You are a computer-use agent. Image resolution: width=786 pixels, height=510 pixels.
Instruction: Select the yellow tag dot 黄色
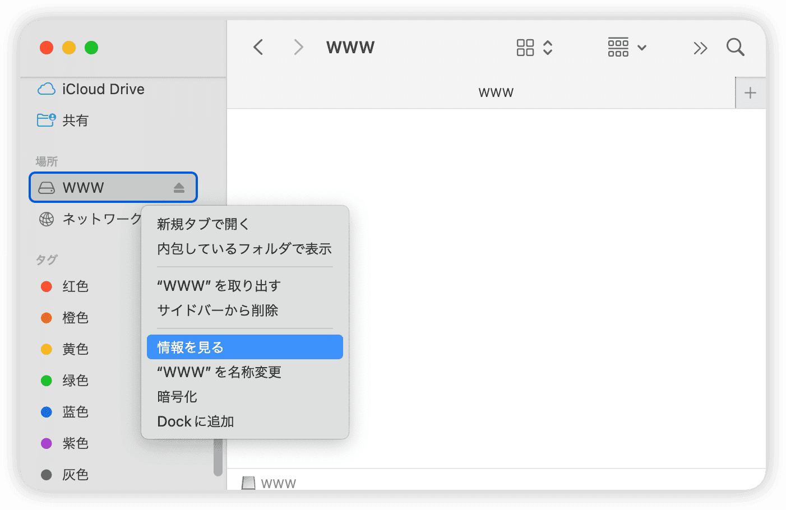pos(47,349)
